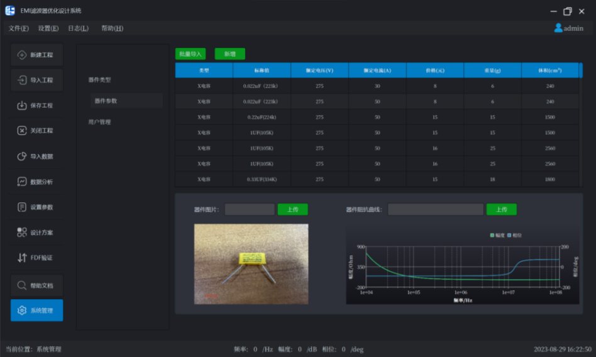Open the 帮助(H) menu
Image resolution: width=596 pixels, height=357 pixels.
112,28
